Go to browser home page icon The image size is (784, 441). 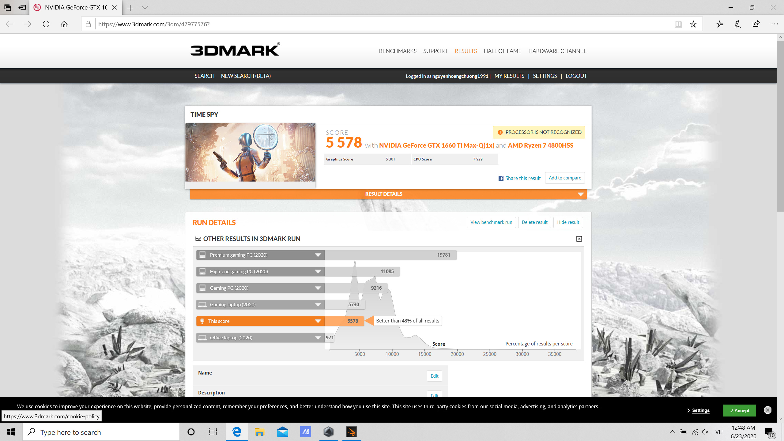[x=64, y=24]
